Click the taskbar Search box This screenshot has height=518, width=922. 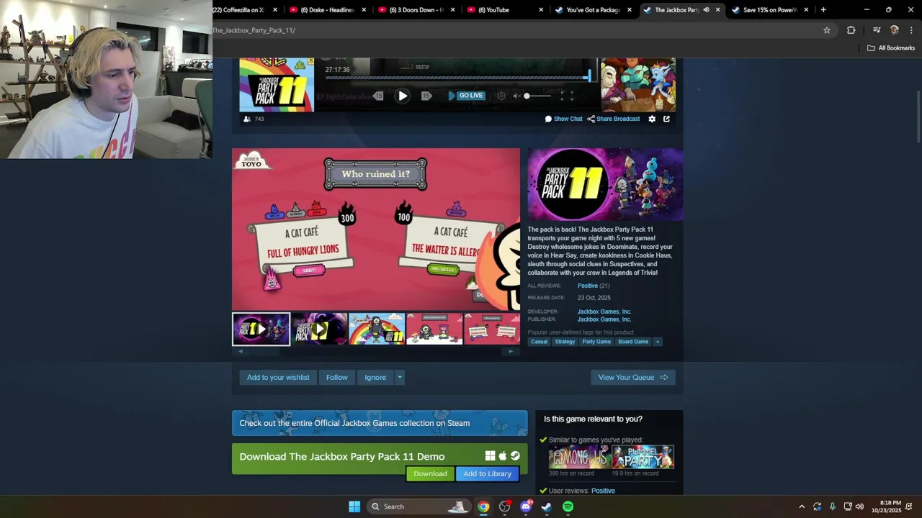[x=420, y=506]
